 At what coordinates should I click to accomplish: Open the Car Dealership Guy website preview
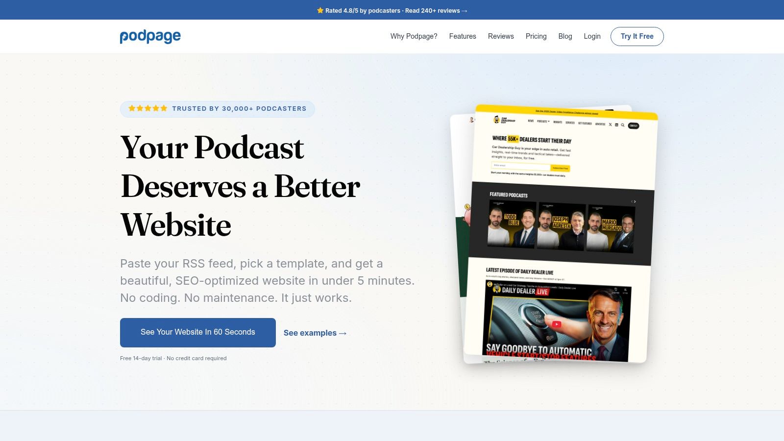pyautogui.click(x=560, y=234)
